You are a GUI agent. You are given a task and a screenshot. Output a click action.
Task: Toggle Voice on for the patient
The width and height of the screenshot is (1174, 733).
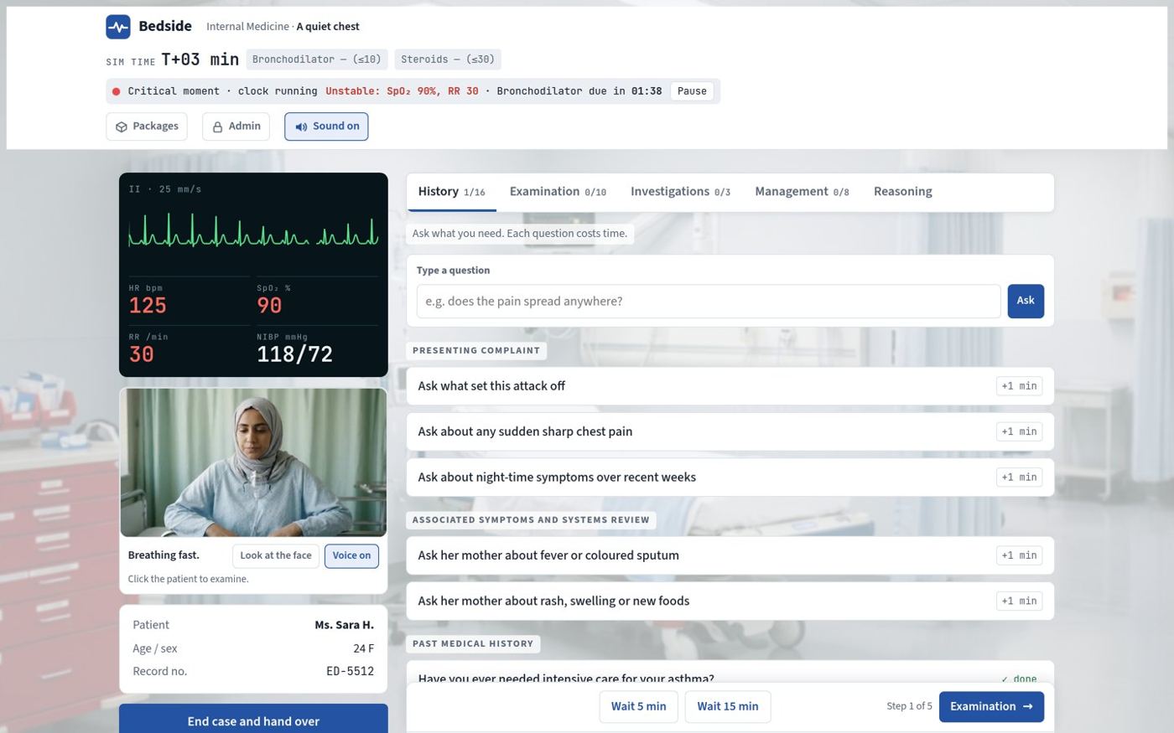pos(351,555)
